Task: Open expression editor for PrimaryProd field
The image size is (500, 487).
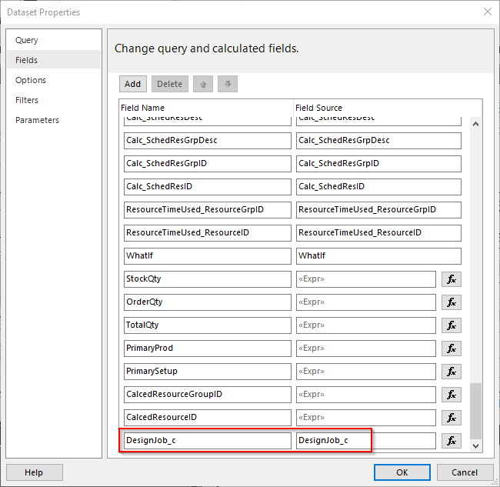Action: coord(452,349)
